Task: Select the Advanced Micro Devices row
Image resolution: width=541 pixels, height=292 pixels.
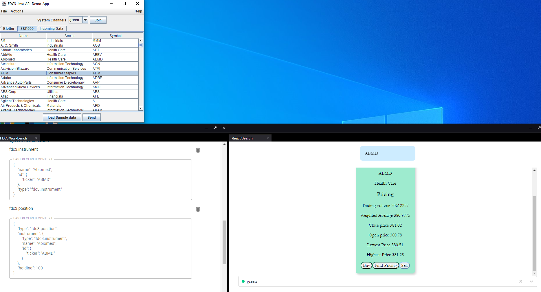Action: (x=69, y=87)
